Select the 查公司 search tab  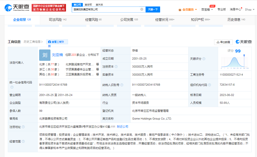[77, 5]
